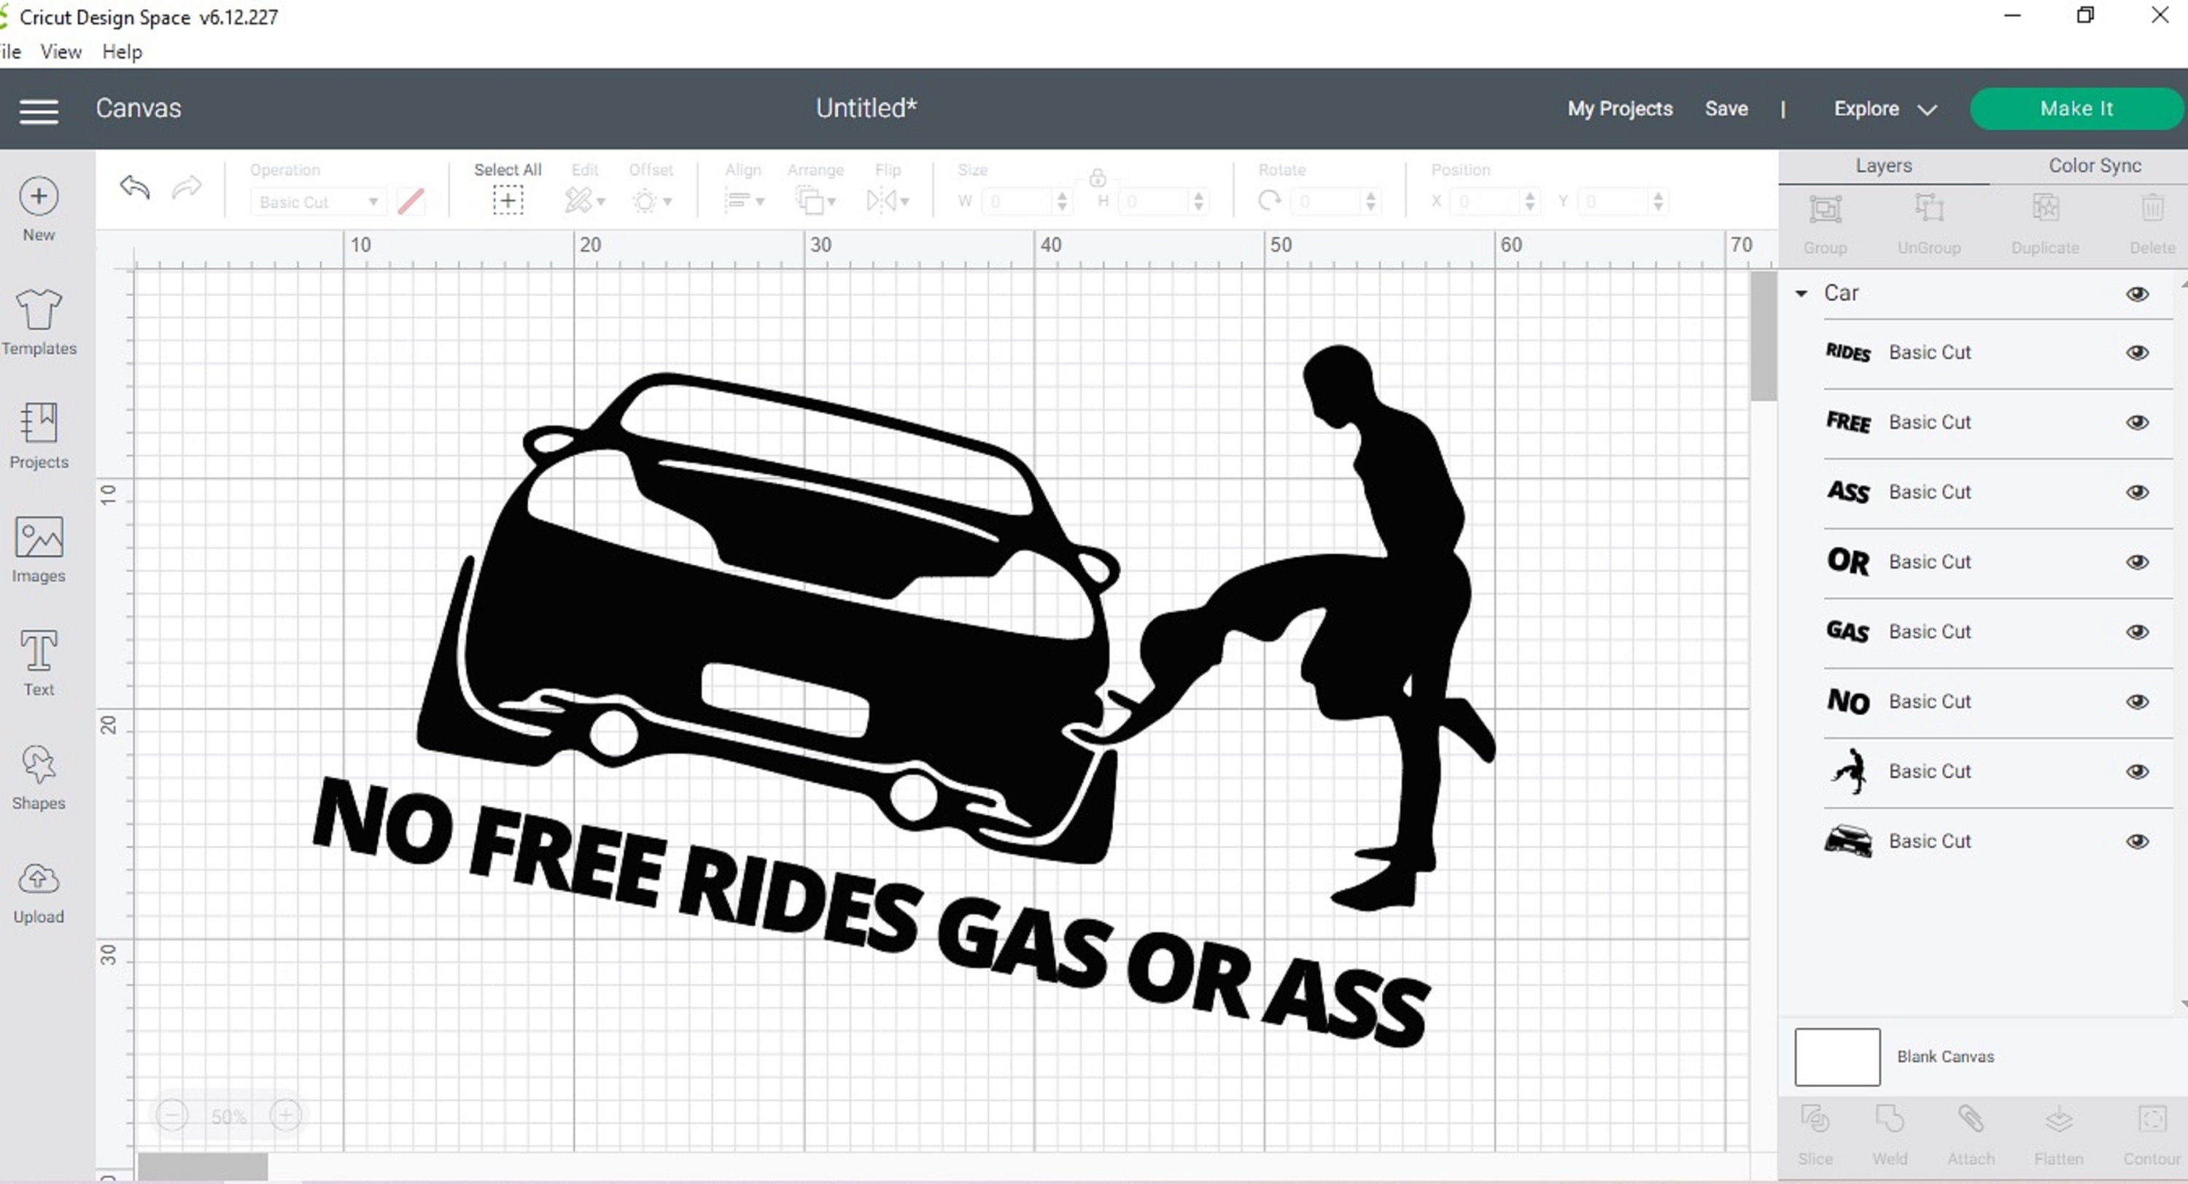2188x1184 pixels.
Task: Switch to the Color Sync tab
Action: click(2093, 165)
